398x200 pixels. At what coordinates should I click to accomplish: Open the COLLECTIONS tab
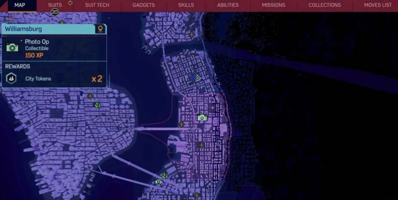(325, 5)
